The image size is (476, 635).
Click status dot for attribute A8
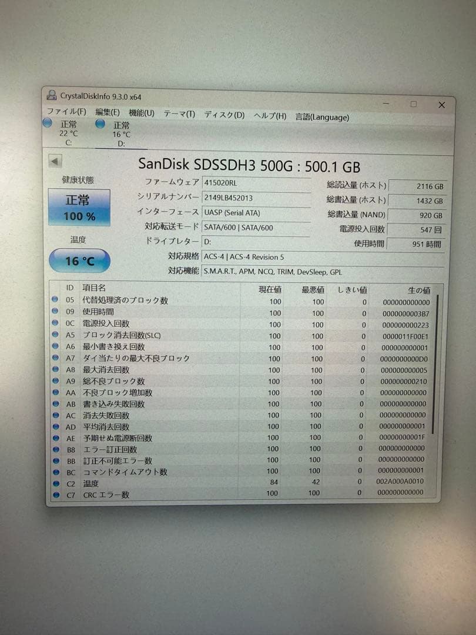55,369
